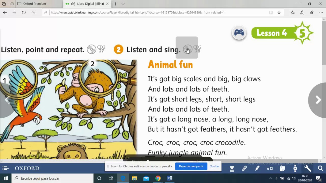Click the address bar URL
The width and height of the screenshot is (326, 183).
(138, 12)
